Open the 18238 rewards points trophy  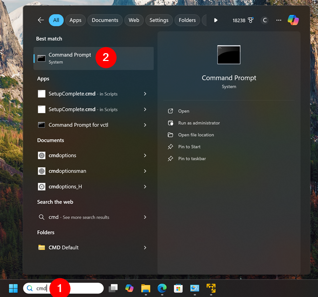[243, 20]
